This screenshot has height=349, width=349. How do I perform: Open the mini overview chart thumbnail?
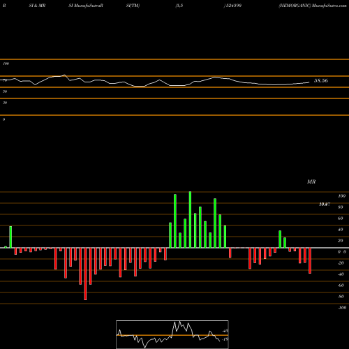172,334
